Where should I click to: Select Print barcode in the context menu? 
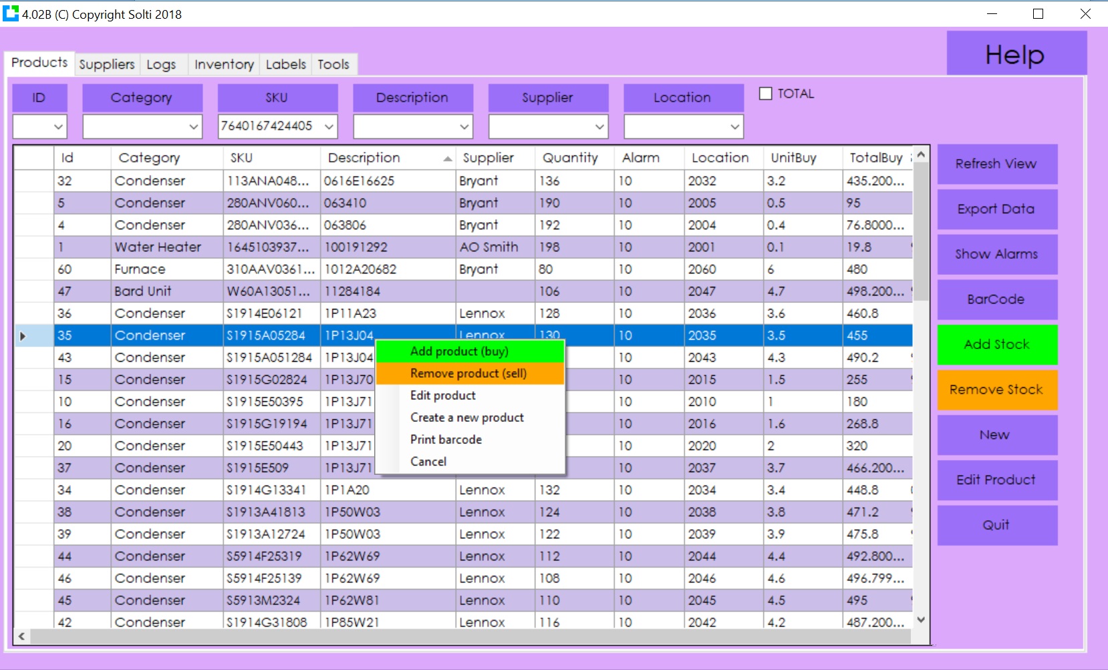click(x=446, y=439)
